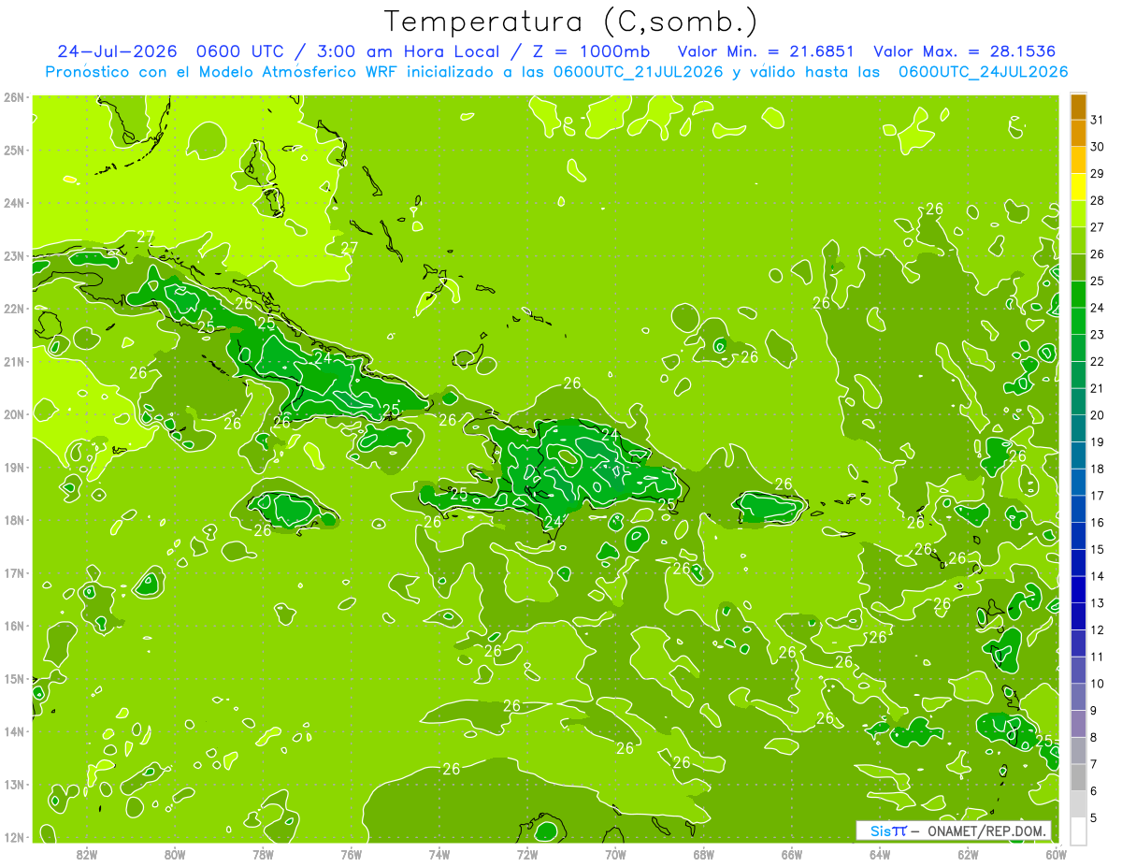Click the '23N' latitude axis label

13,255
